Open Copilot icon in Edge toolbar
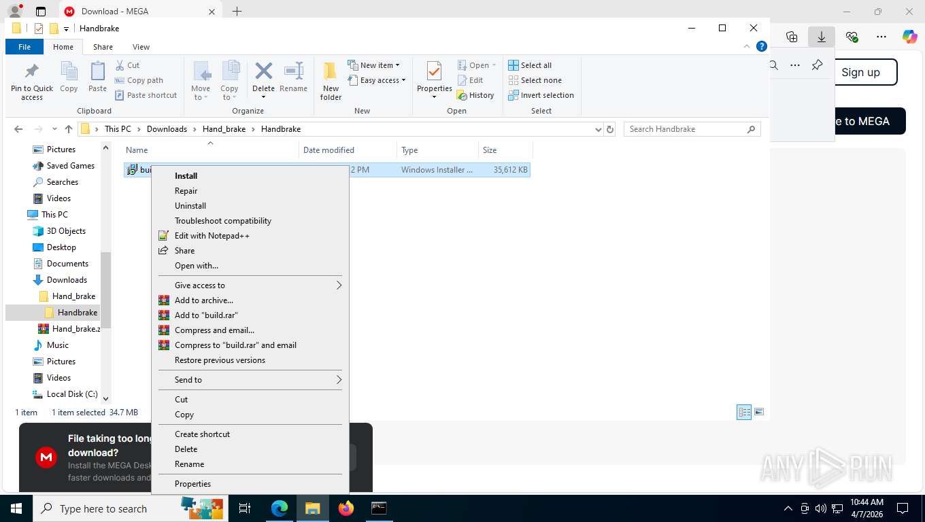This screenshot has height=522, width=925. [909, 37]
